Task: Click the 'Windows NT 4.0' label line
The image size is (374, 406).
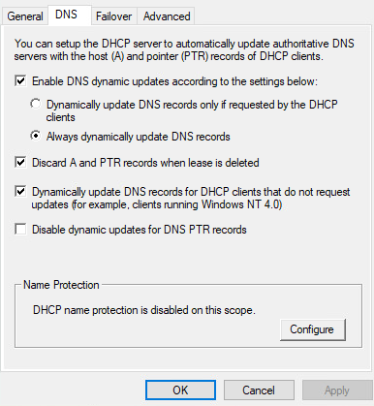Action: (x=157, y=204)
